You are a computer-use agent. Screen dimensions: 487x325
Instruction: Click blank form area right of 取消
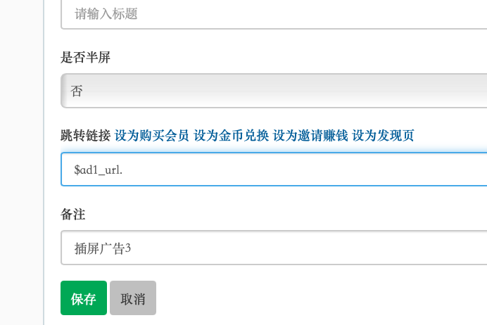[317, 298]
